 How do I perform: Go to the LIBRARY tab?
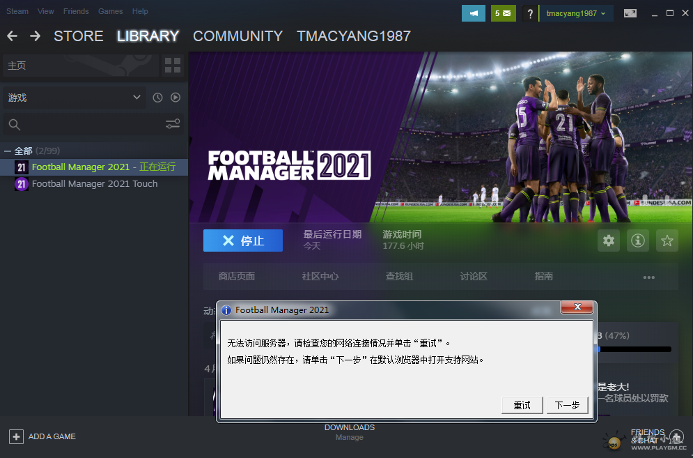[148, 36]
